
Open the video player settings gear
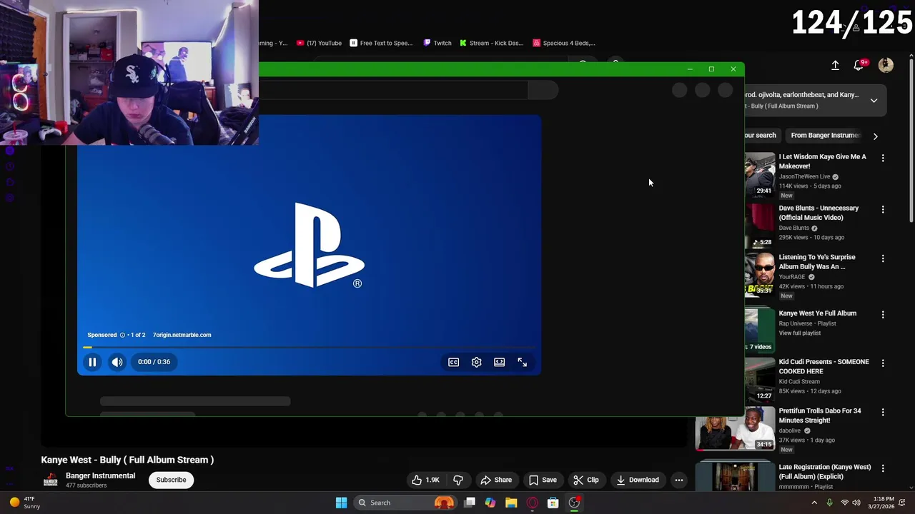coord(476,362)
